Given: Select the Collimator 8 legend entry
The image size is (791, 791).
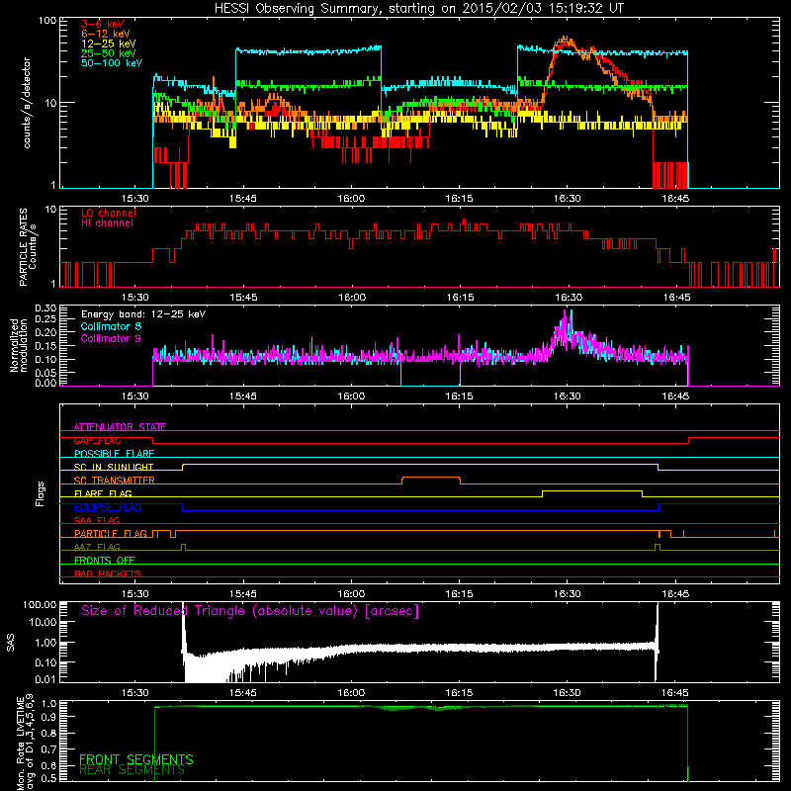Looking at the screenshot, I should click(111, 326).
